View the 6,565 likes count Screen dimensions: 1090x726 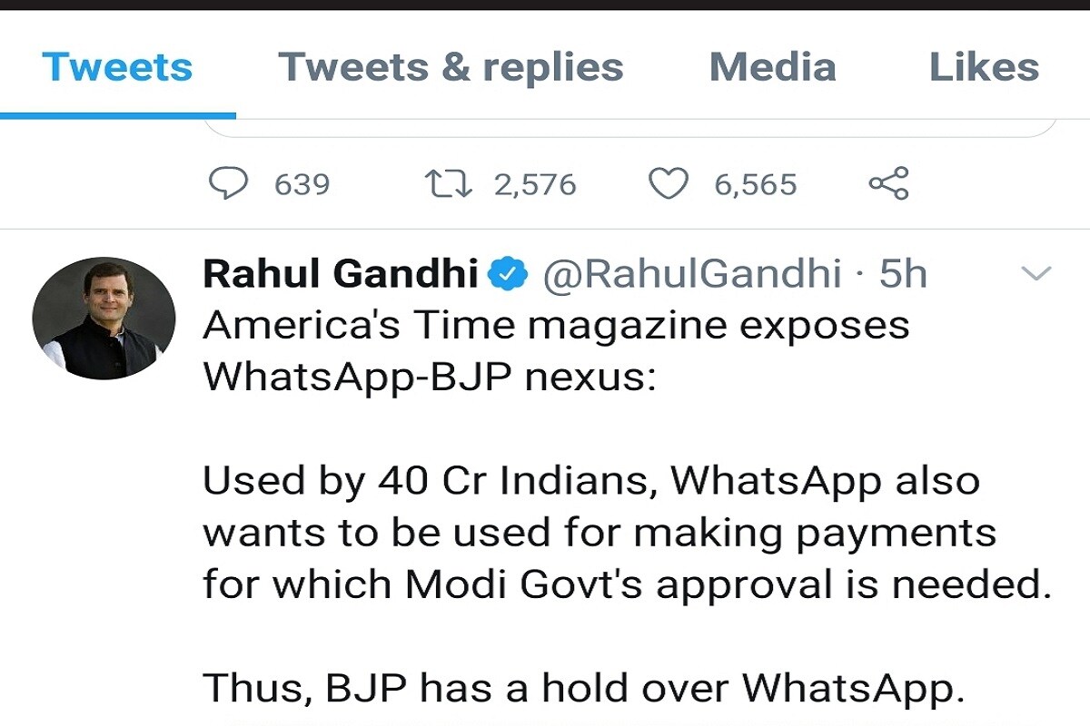click(755, 184)
